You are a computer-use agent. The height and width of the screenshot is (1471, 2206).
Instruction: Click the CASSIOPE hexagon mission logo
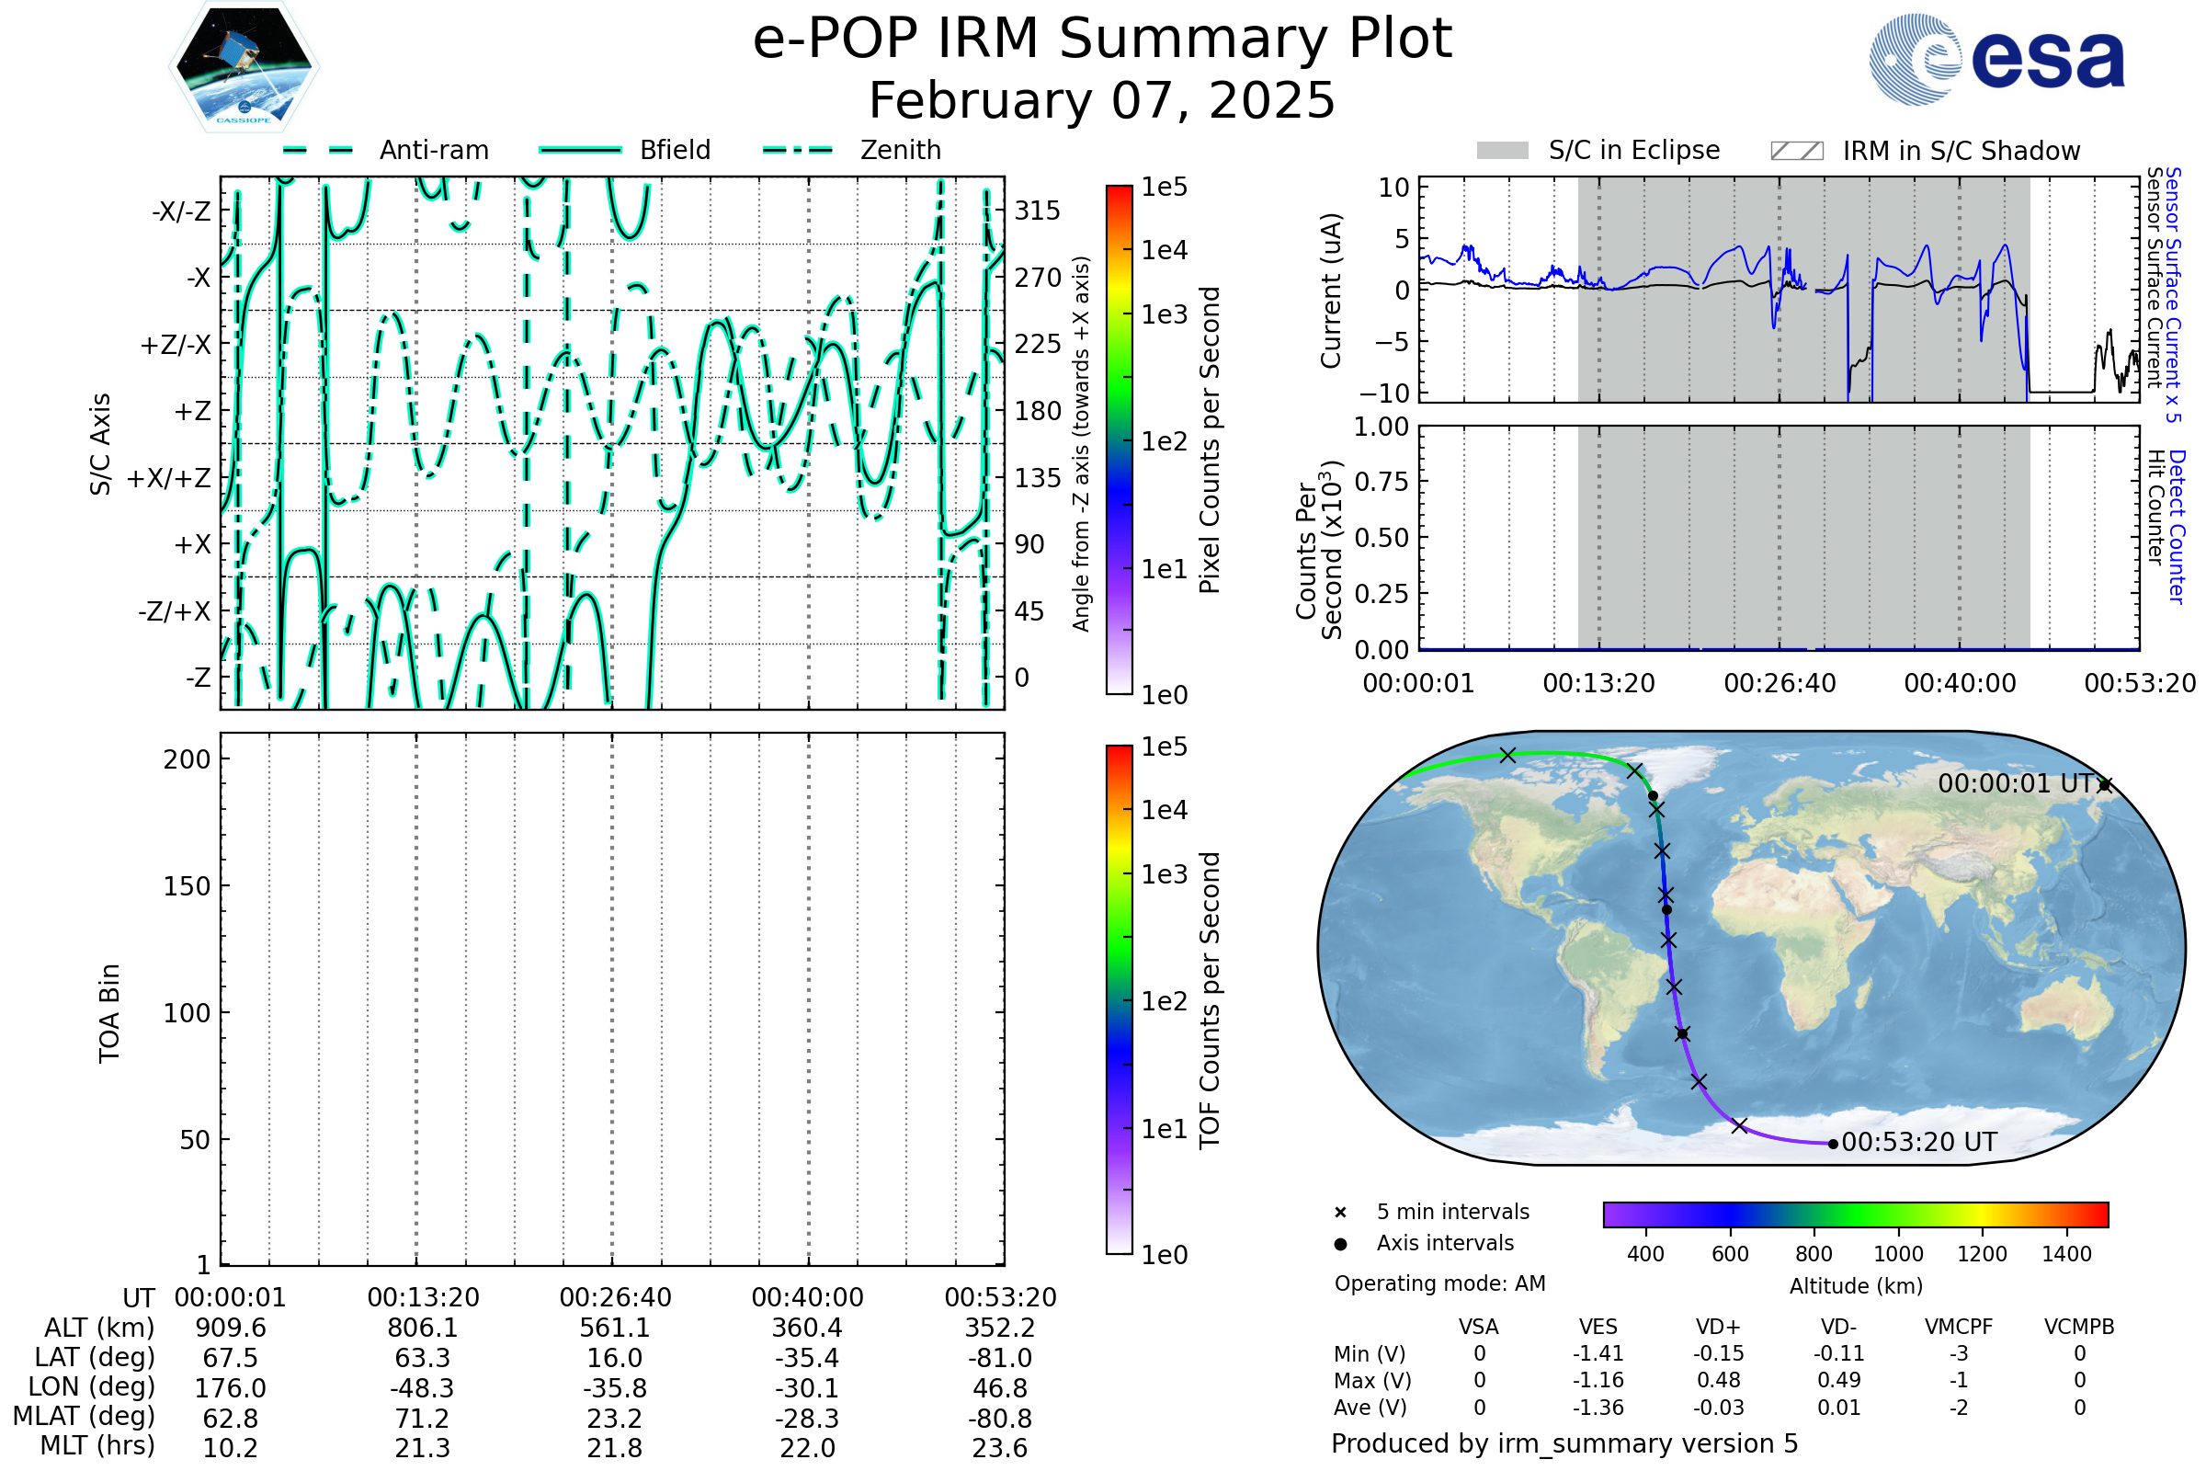(244, 67)
